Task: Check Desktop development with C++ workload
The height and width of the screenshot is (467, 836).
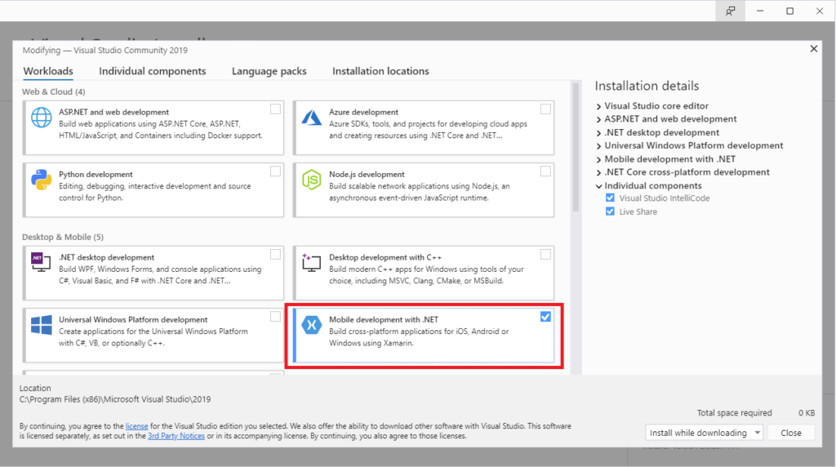Action: [x=545, y=254]
